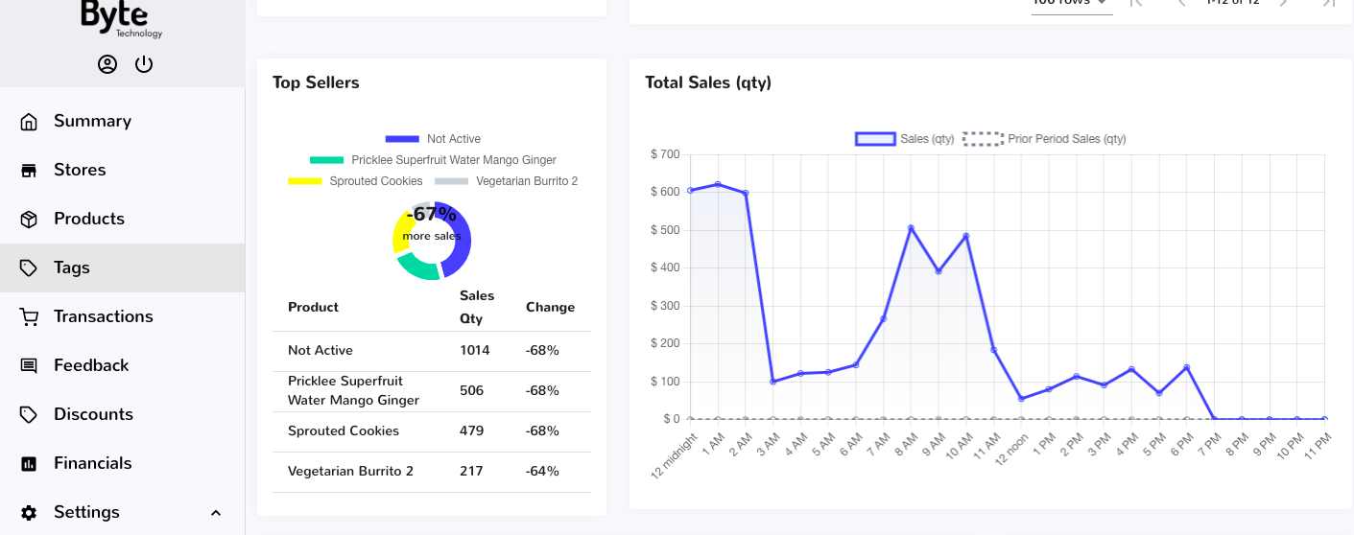Open the Discounts menu item
The width and height of the screenshot is (1354, 535).
coord(122,414)
